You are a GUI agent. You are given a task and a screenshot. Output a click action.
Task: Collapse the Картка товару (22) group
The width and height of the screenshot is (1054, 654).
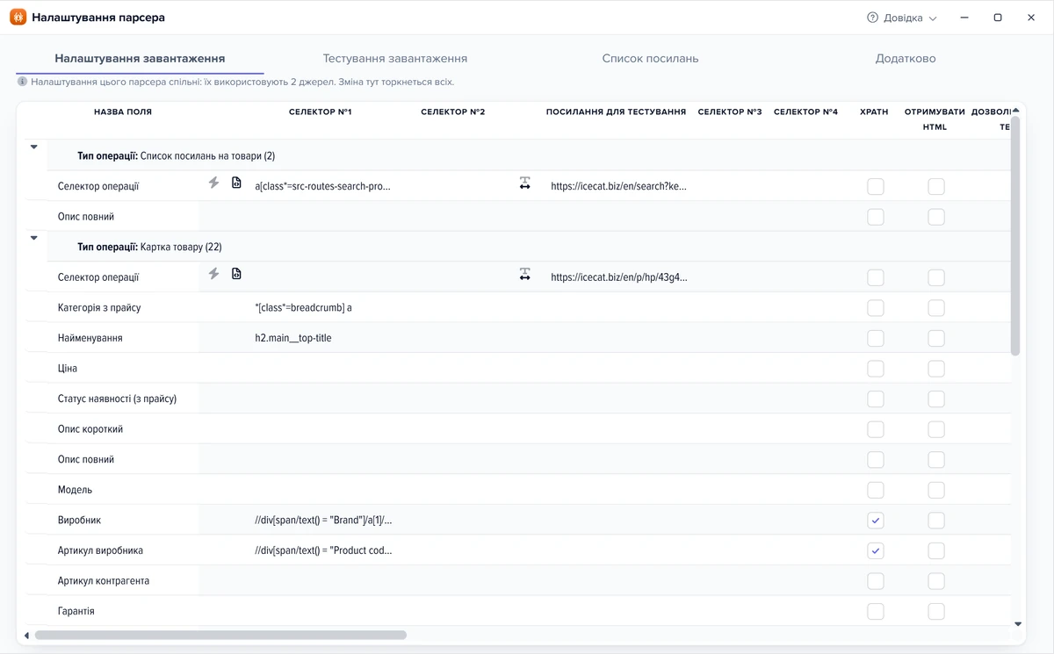point(34,238)
